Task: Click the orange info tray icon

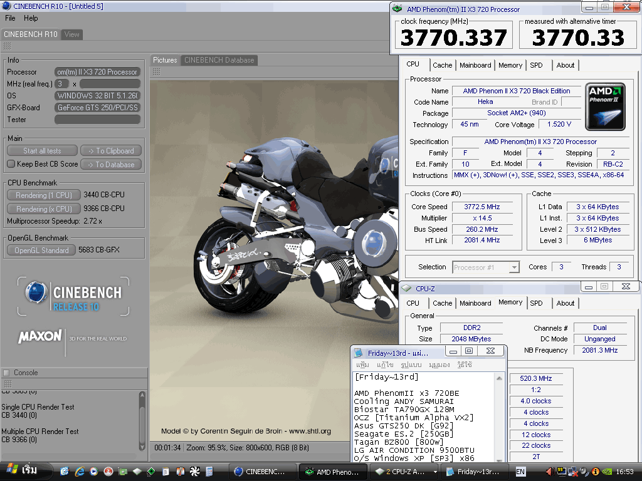Action: click(596, 472)
